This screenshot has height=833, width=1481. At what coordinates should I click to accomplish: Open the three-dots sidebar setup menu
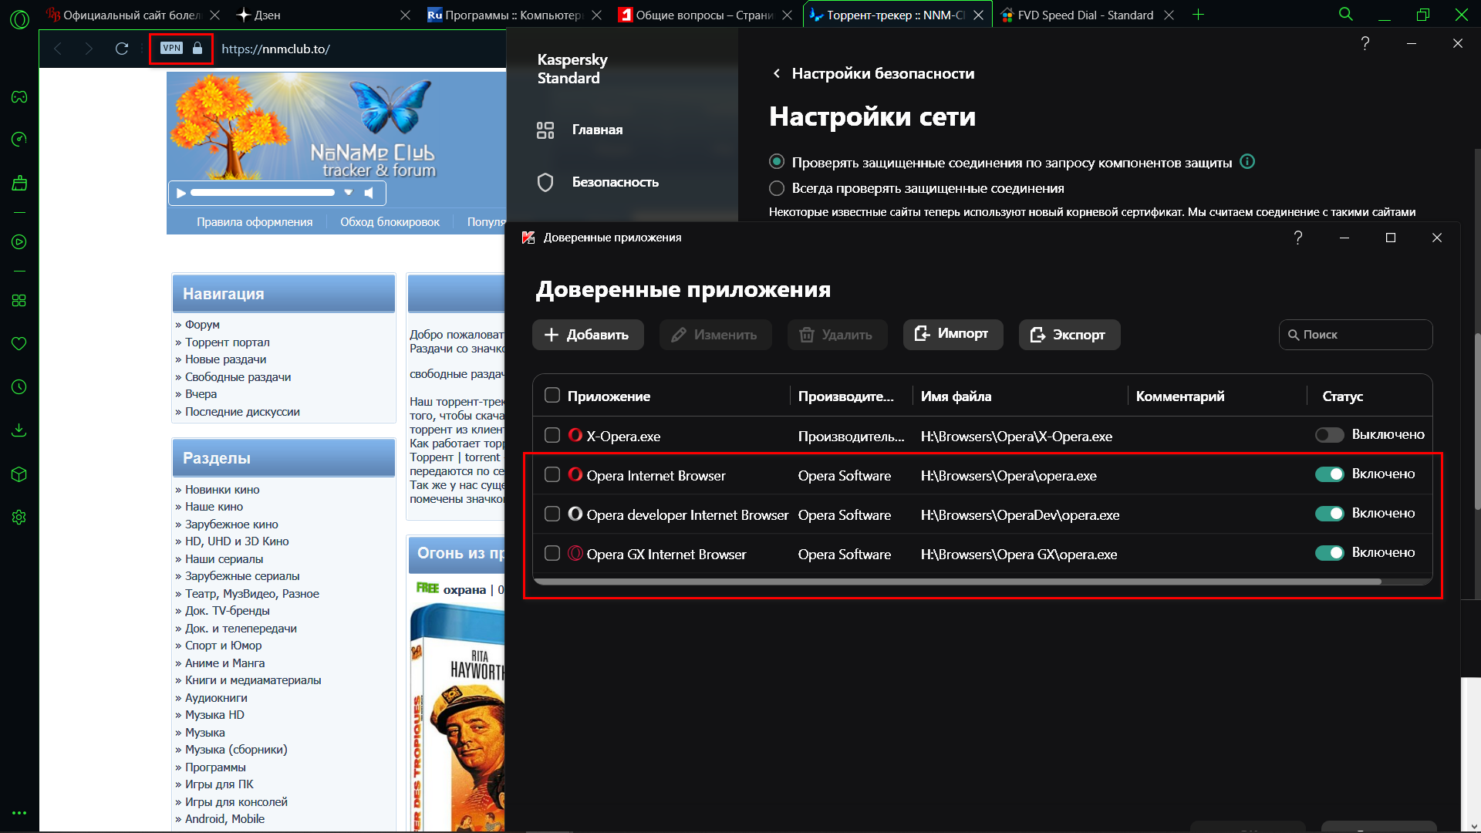click(x=19, y=813)
